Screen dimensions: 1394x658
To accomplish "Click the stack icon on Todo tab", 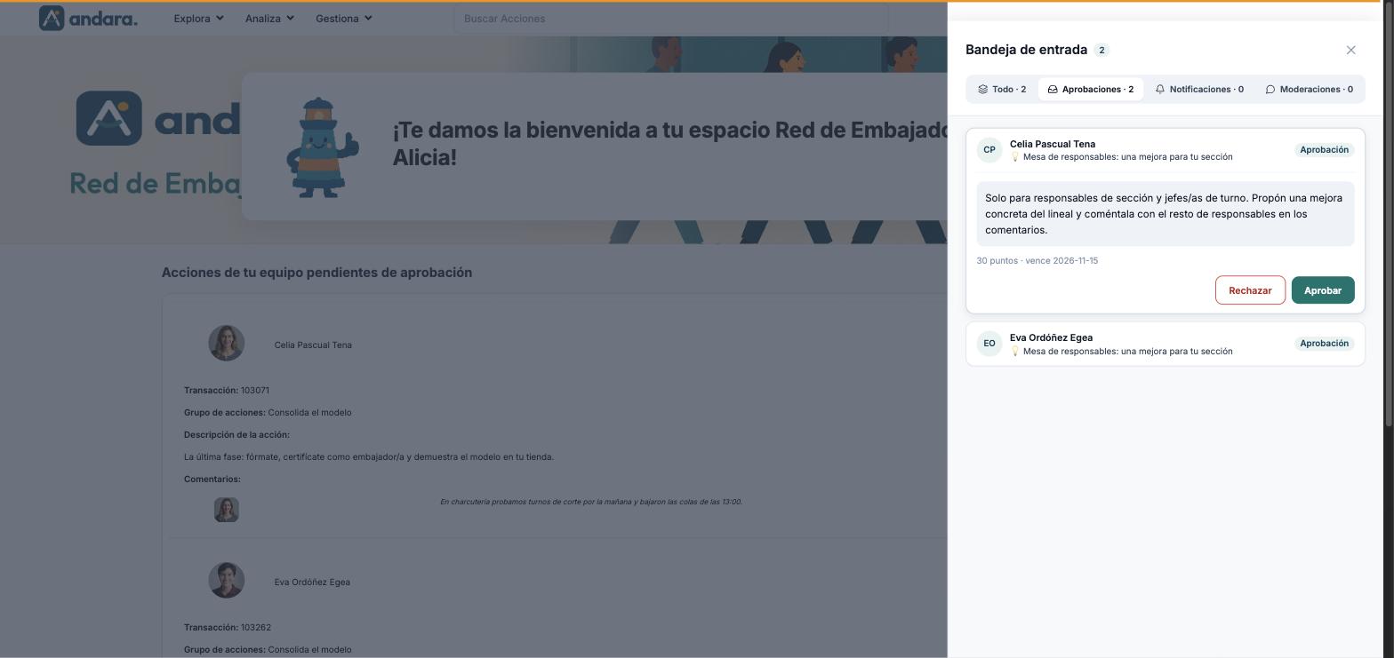I will click(982, 89).
